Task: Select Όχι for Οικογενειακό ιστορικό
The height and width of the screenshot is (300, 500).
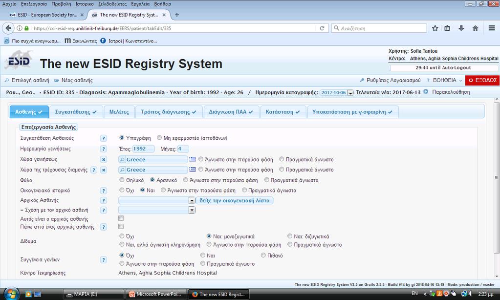Action: 122,190
